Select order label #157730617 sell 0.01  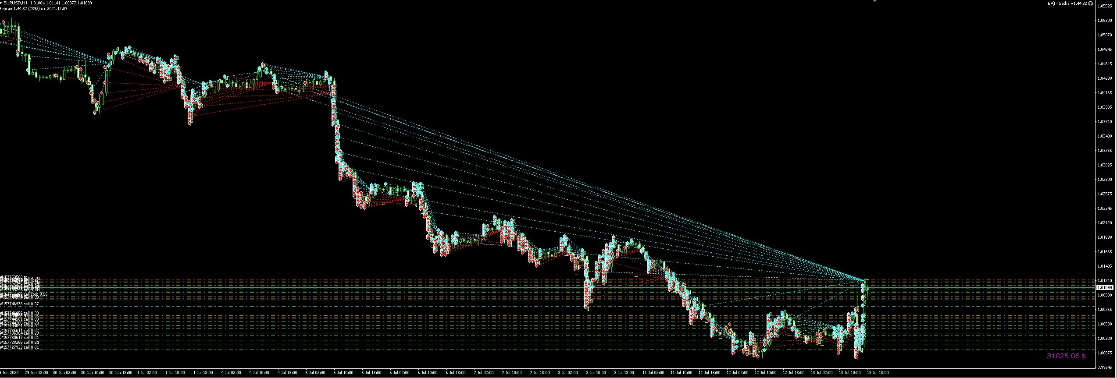tap(20, 337)
